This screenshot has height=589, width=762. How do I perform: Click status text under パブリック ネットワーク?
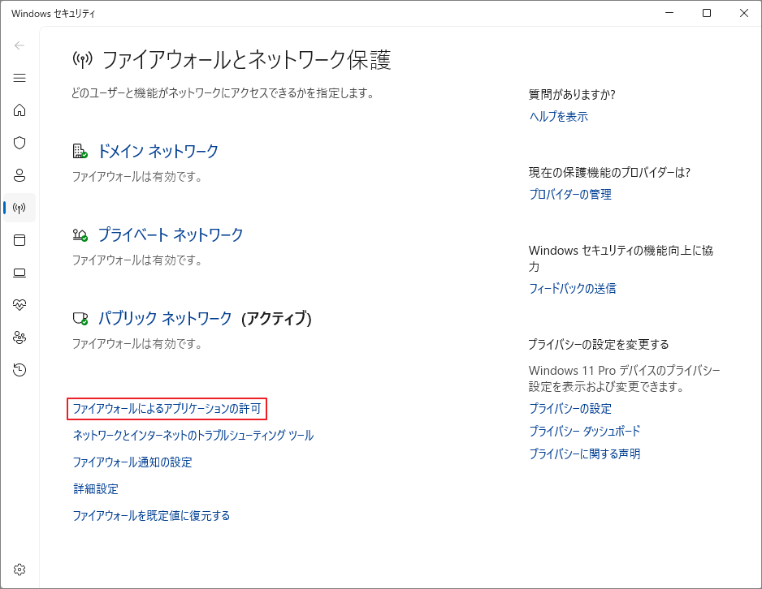(137, 343)
